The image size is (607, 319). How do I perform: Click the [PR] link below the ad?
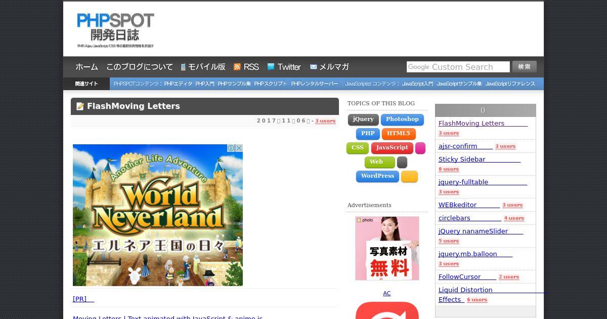coord(83,299)
